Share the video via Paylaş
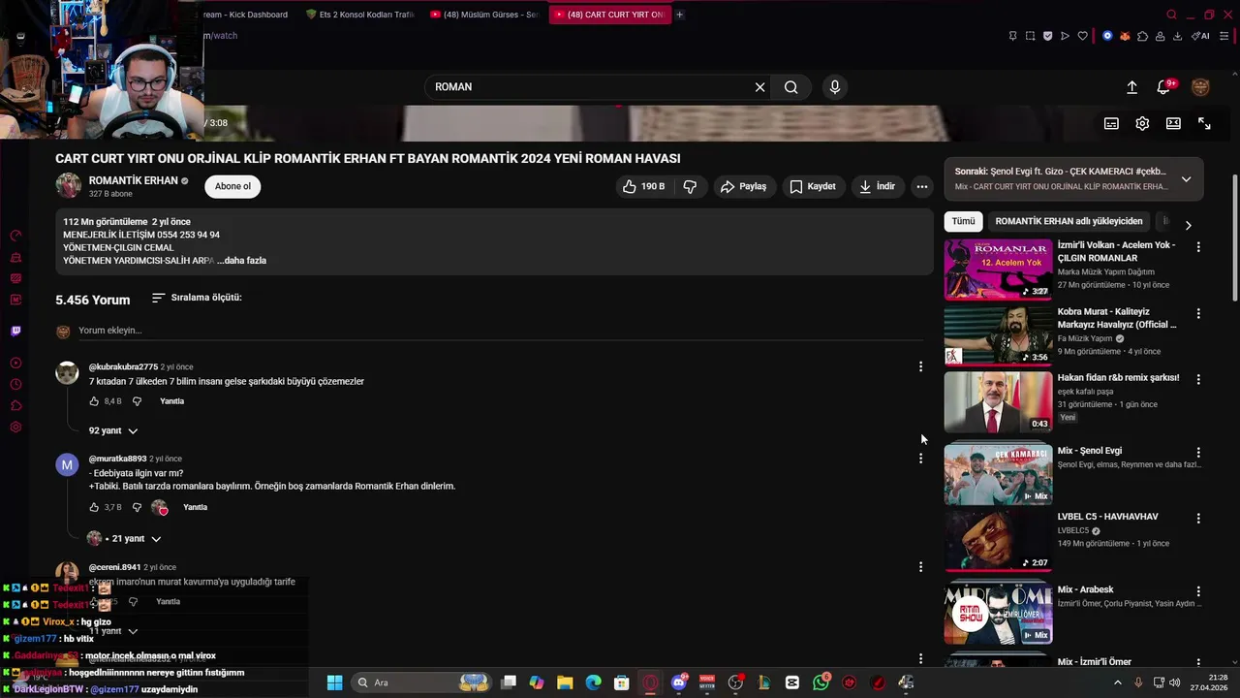 743,186
